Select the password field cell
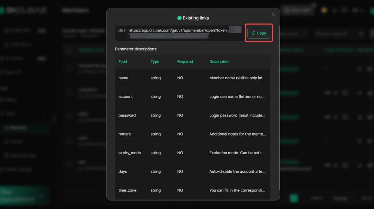The image size is (374, 209). coord(127,115)
